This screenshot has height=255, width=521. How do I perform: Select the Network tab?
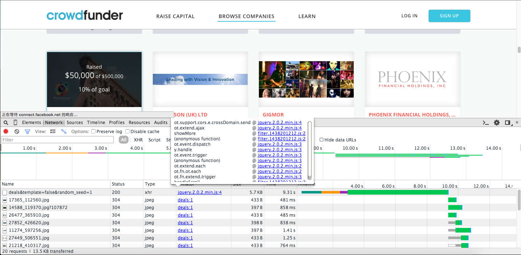54,123
